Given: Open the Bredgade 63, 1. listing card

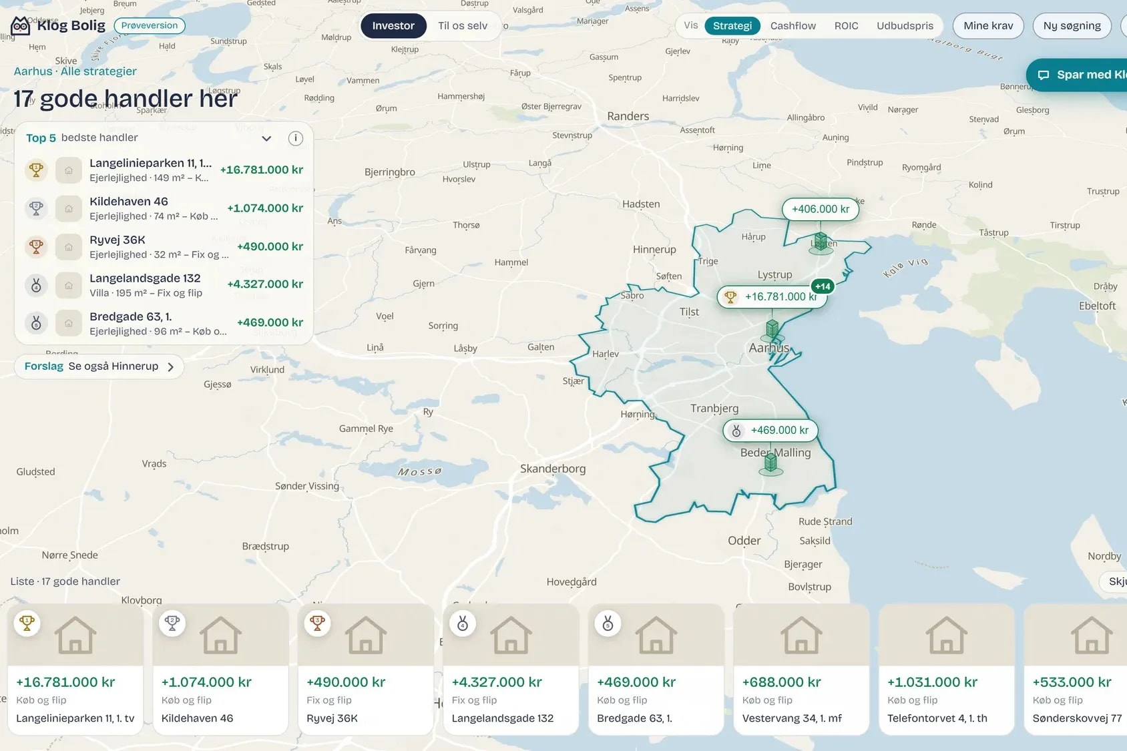Looking at the screenshot, I should tap(656, 669).
